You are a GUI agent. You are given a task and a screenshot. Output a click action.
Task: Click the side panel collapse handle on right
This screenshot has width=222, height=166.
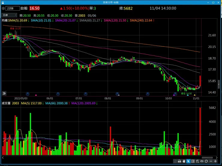coord(219,84)
